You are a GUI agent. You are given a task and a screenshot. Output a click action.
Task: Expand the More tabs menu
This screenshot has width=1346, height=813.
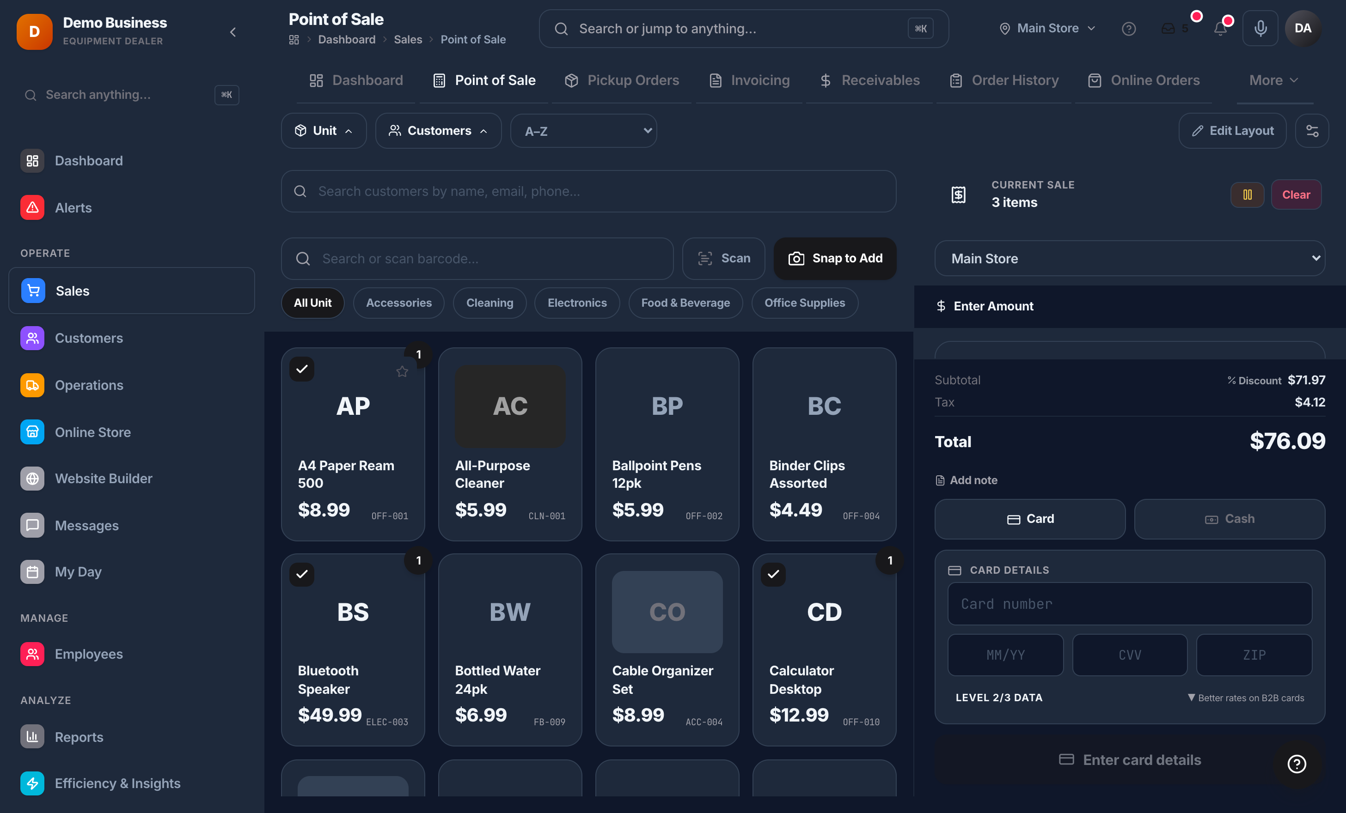click(x=1273, y=80)
